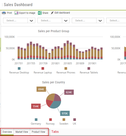This screenshot has width=126, height=136.
Task: Click into the fourth Select filter field
Action: [x=116, y=21]
